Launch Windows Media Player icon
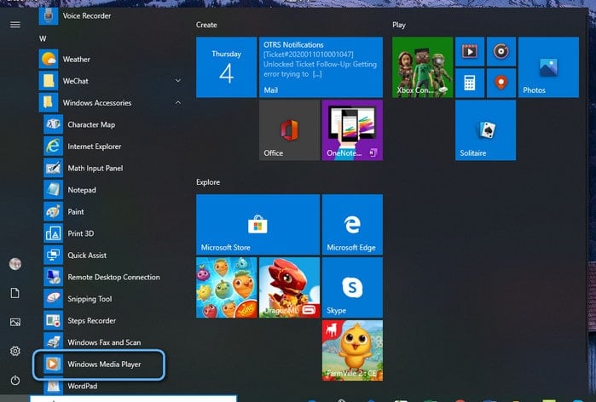596x402 pixels. click(53, 364)
